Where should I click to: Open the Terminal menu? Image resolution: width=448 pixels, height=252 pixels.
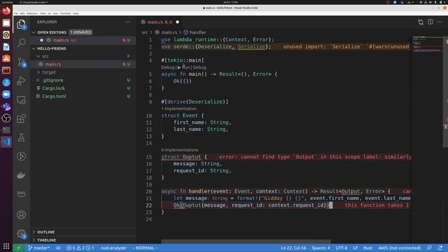65,13
